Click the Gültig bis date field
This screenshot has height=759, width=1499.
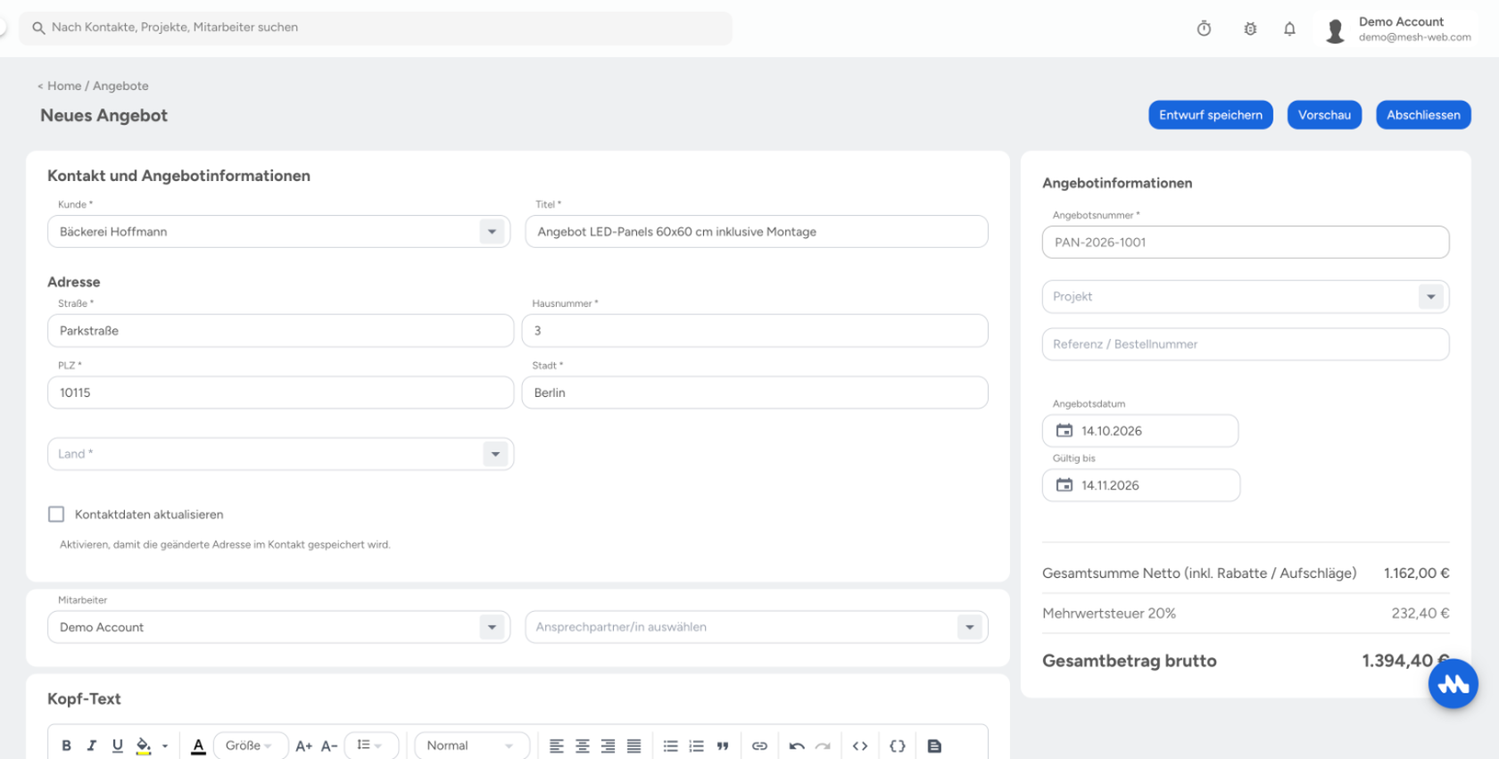point(1141,485)
